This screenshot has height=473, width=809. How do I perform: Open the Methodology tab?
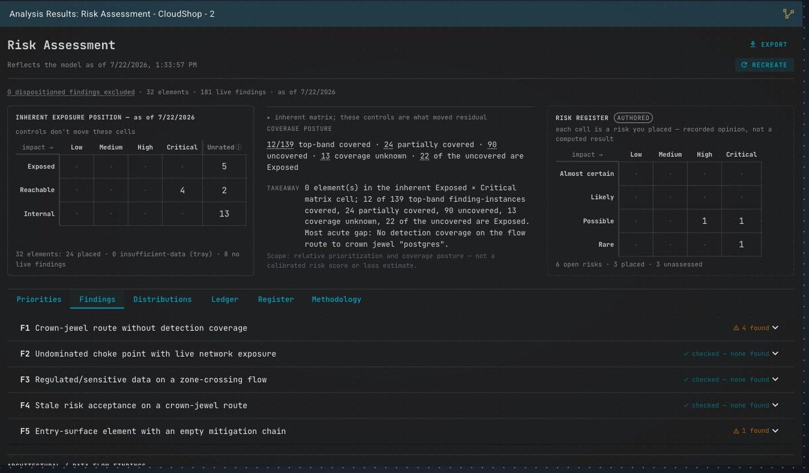point(337,300)
